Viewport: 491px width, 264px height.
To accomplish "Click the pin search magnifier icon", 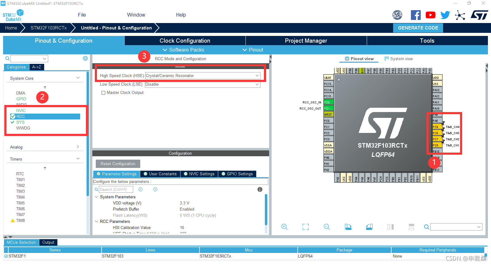I will coord(427,227).
